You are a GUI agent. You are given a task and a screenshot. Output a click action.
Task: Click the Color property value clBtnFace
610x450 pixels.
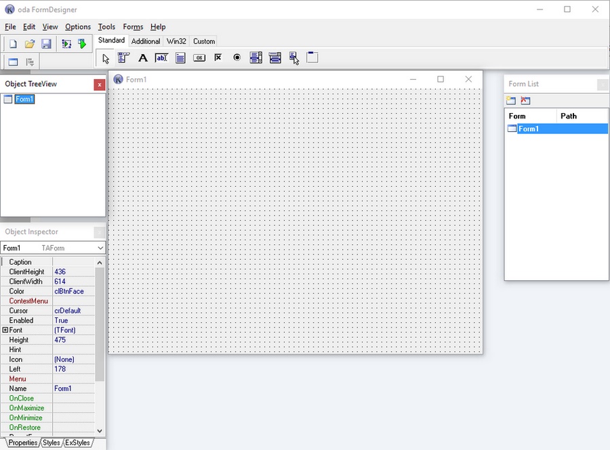[x=73, y=292]
